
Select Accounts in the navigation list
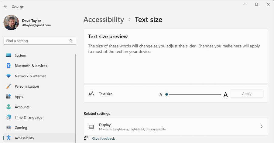click(x=39, y=107)
